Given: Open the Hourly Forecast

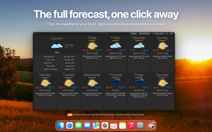Looking at the screenshot, I should [x=144, y=34].
